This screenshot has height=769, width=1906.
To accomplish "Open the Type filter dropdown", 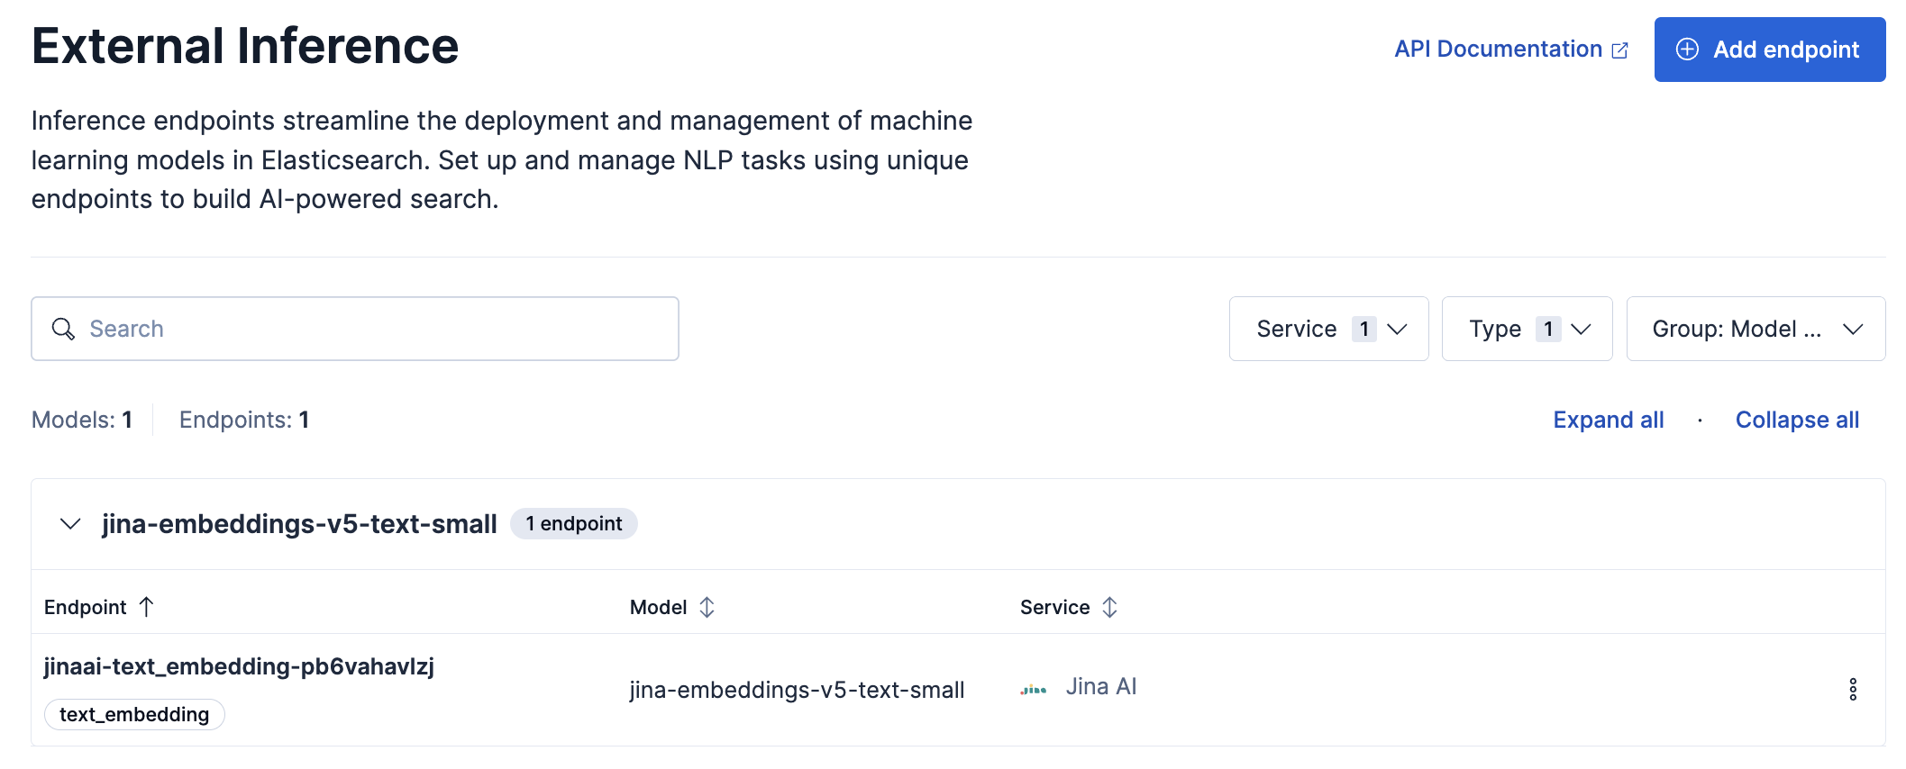I will coord(1527,329).
